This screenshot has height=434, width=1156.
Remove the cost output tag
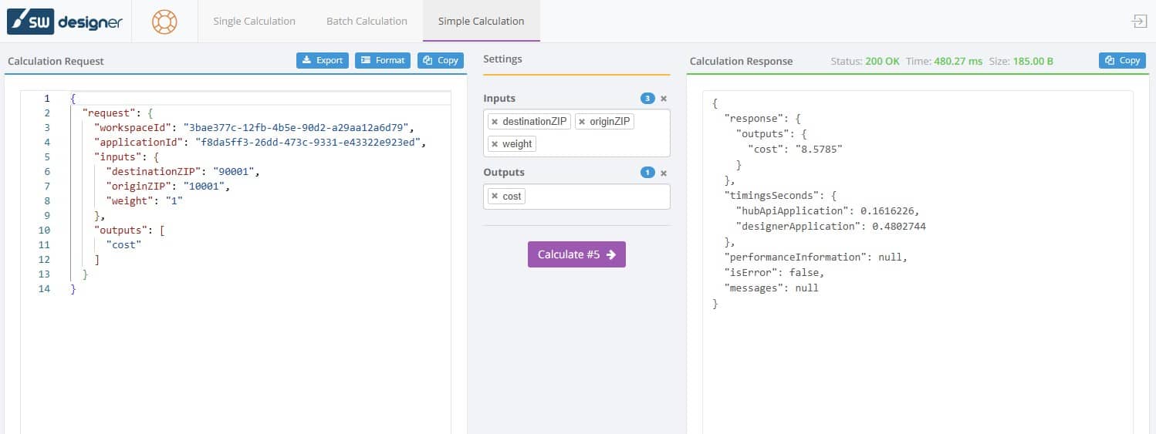[495, 197]
